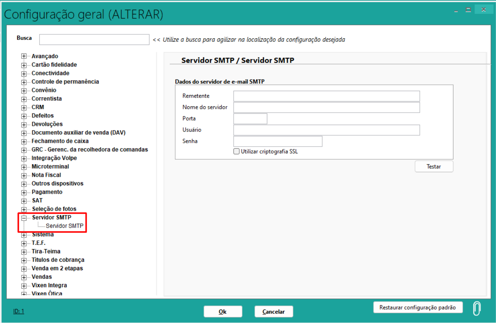Focus the Busca search field

point(94,40)
